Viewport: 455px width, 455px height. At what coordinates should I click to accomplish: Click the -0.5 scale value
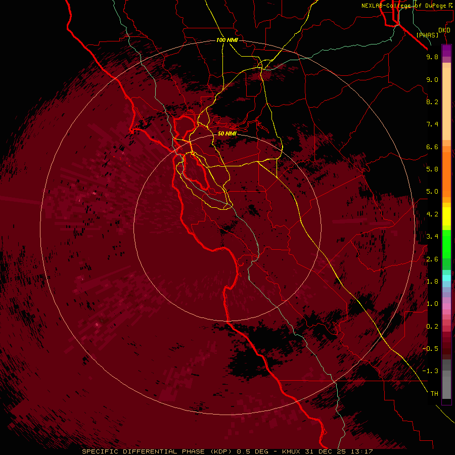click(430, 349)
